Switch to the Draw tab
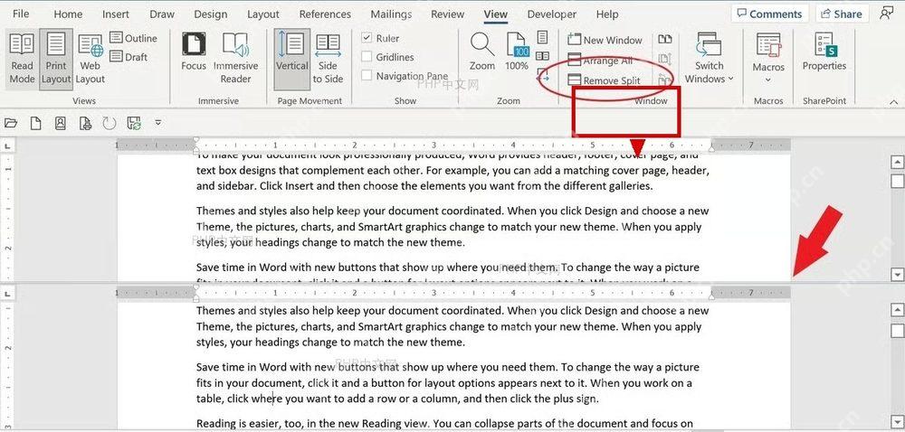Image resolution: width=905 pixels, height=432 pixels. [x=162, y=14]
